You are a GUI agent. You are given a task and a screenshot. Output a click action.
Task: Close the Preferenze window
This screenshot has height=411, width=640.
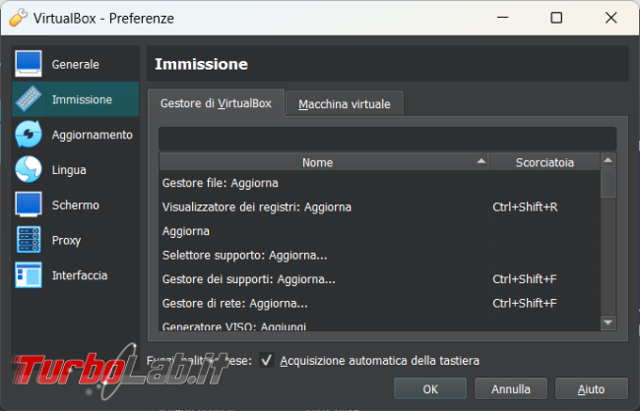click(611, 18)
